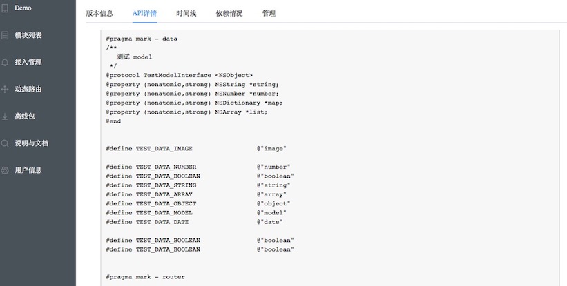Open 说明与文档 text in sidebar
The height and width of the screenshot is (286, 567).
coord(32,143)
